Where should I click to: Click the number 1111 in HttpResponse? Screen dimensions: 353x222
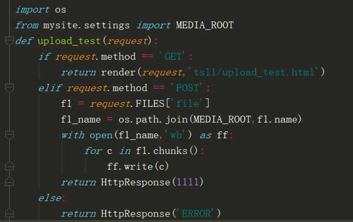point(188,182)
